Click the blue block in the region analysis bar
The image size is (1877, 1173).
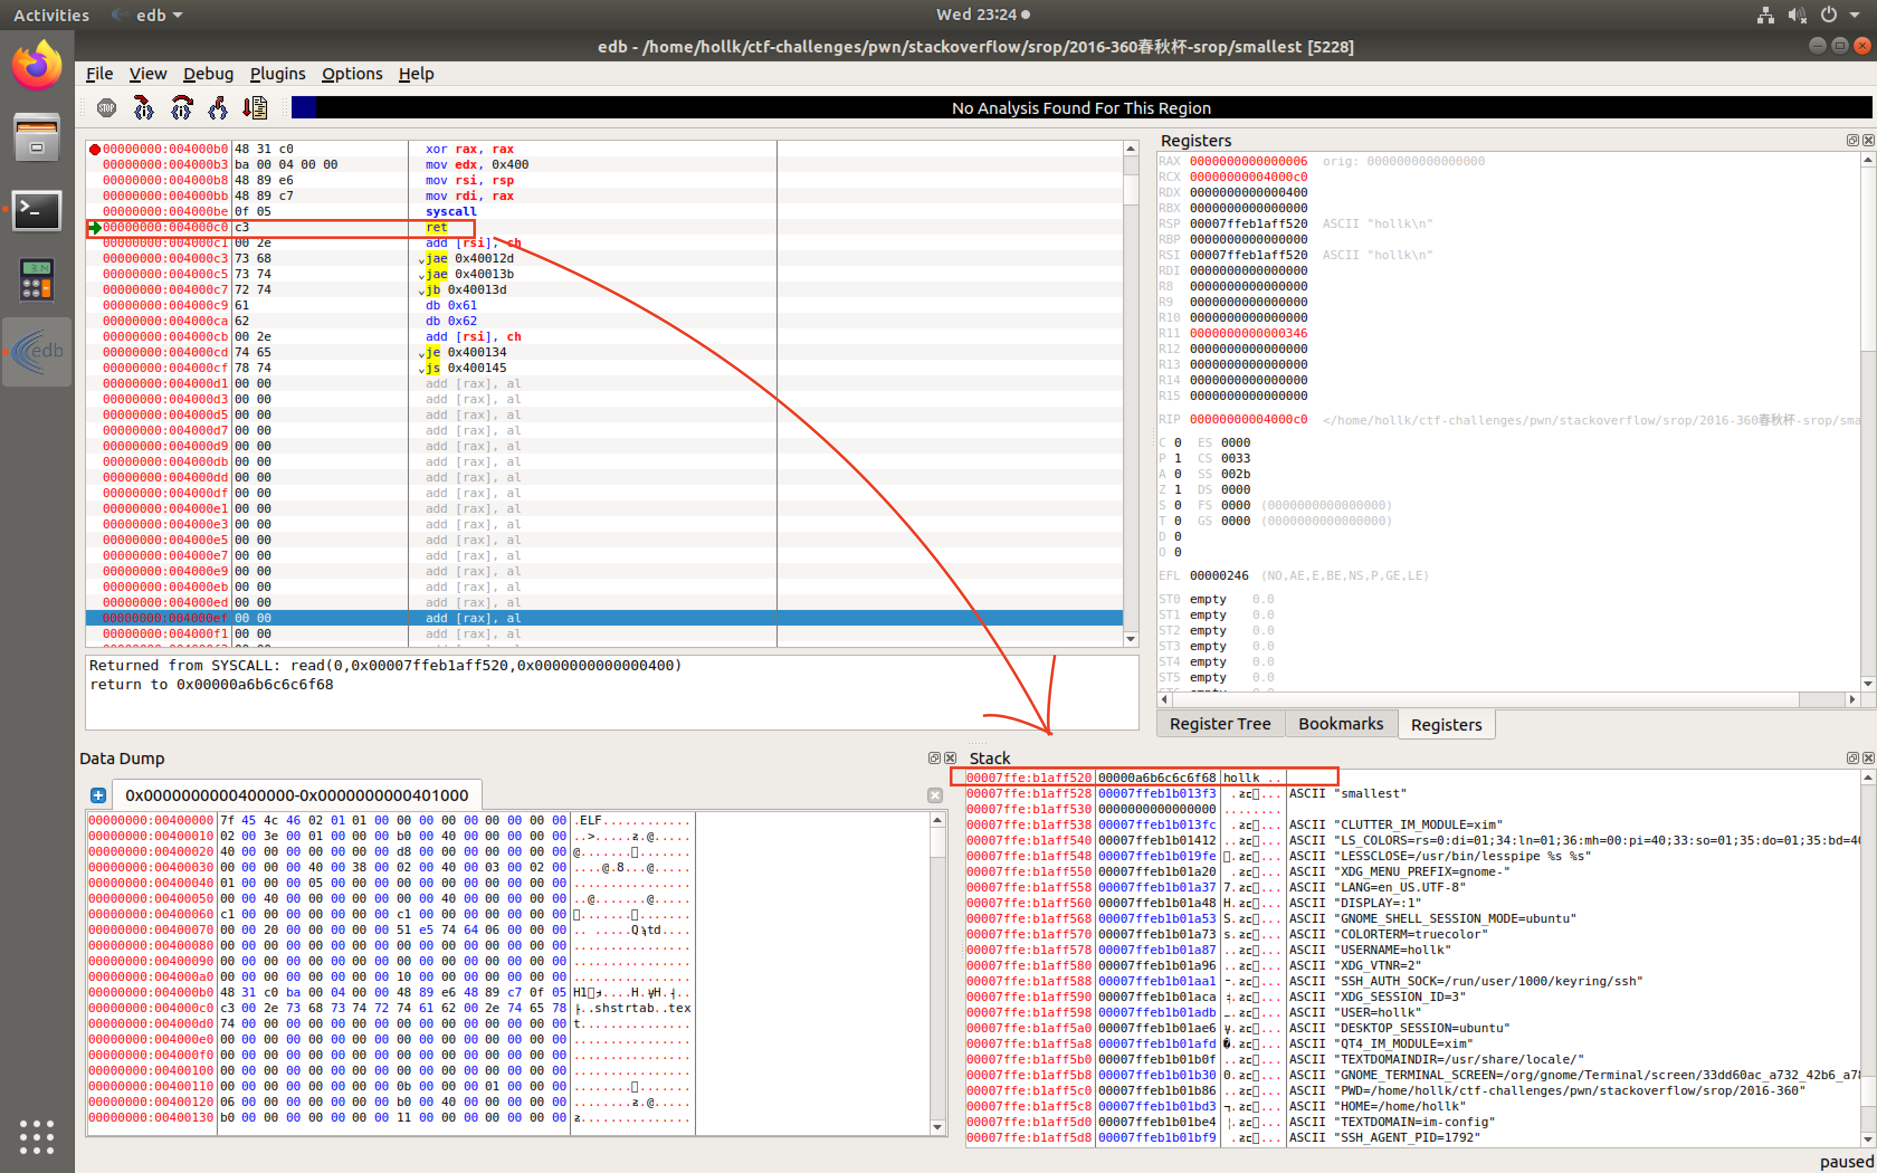click(x=303, y=108)
